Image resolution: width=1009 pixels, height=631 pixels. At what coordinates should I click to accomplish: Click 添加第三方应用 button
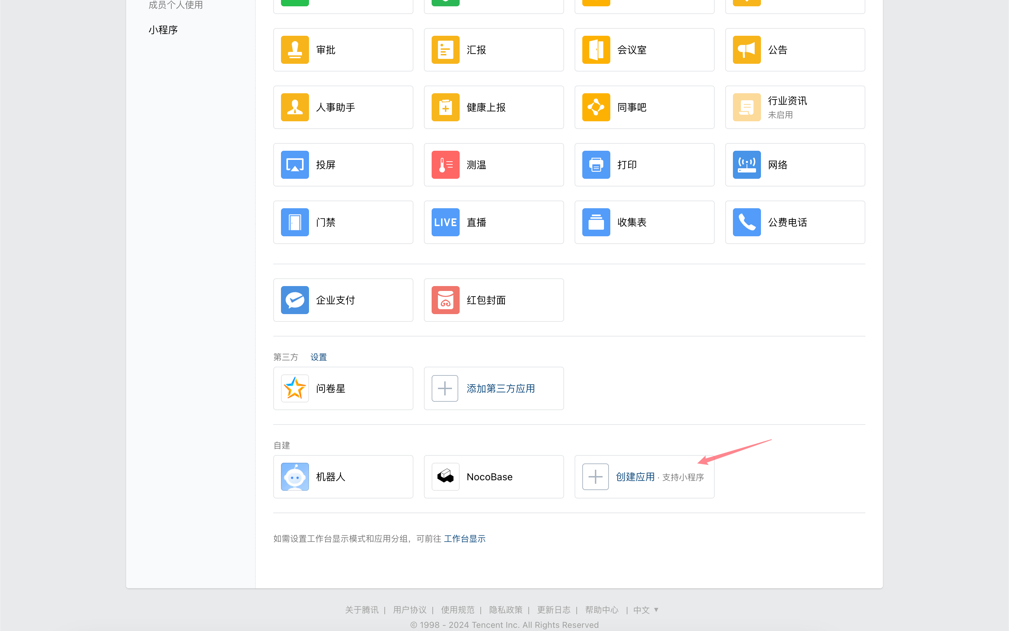(x=500, y=388)
